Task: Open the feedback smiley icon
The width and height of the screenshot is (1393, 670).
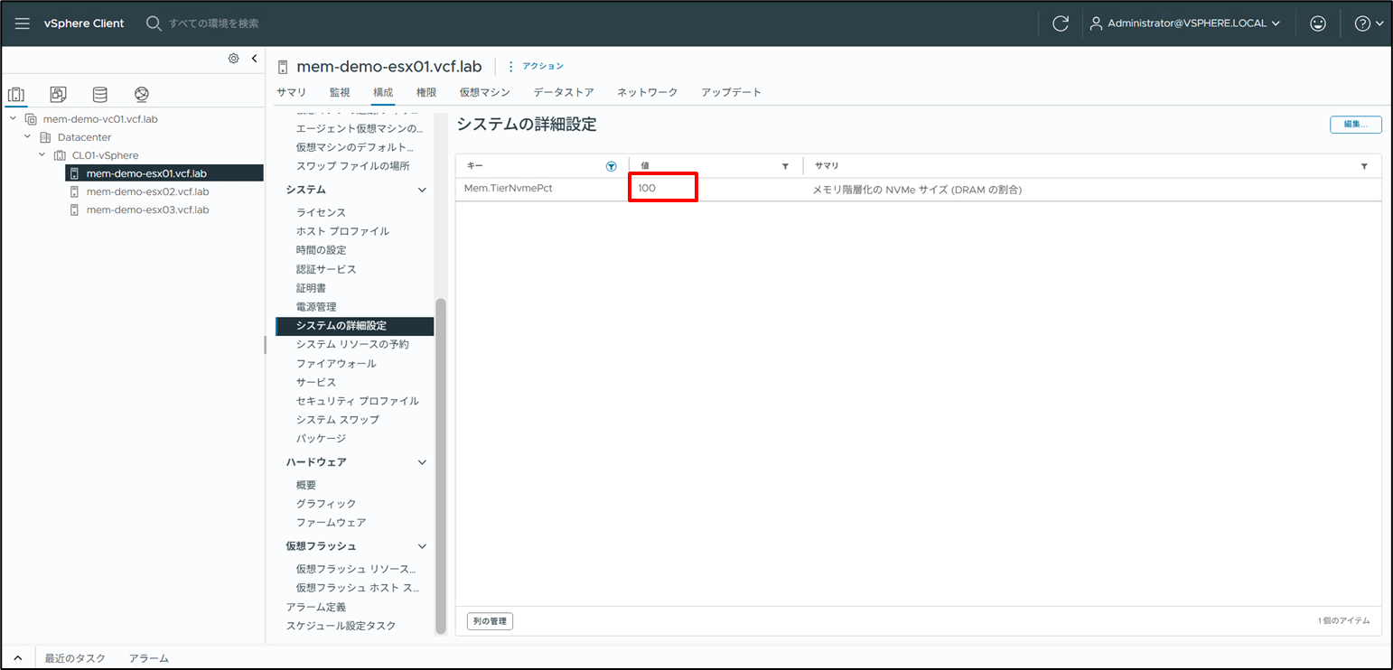Action: click(x=1318, y=23)
